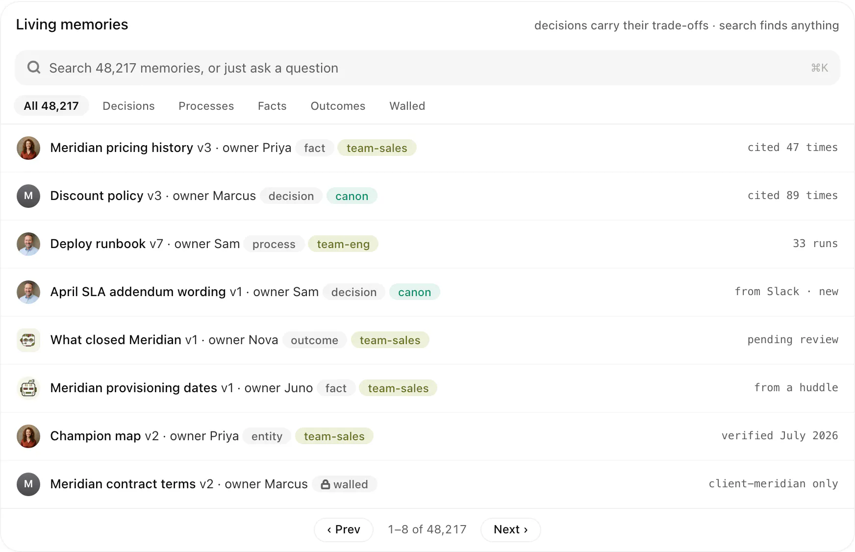Switch to the Outcomes tab
The height and width of the screenshot is (552, 855).
point(338,106)
